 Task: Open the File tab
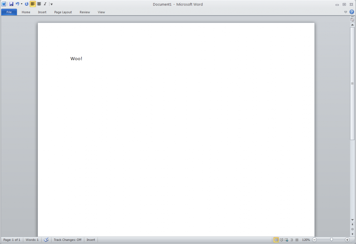coord(9,12)
